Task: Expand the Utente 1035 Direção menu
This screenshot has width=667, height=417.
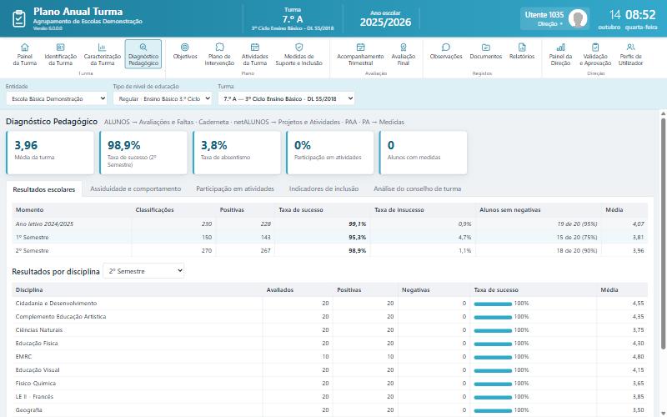Action: click(x=554, y=18)
